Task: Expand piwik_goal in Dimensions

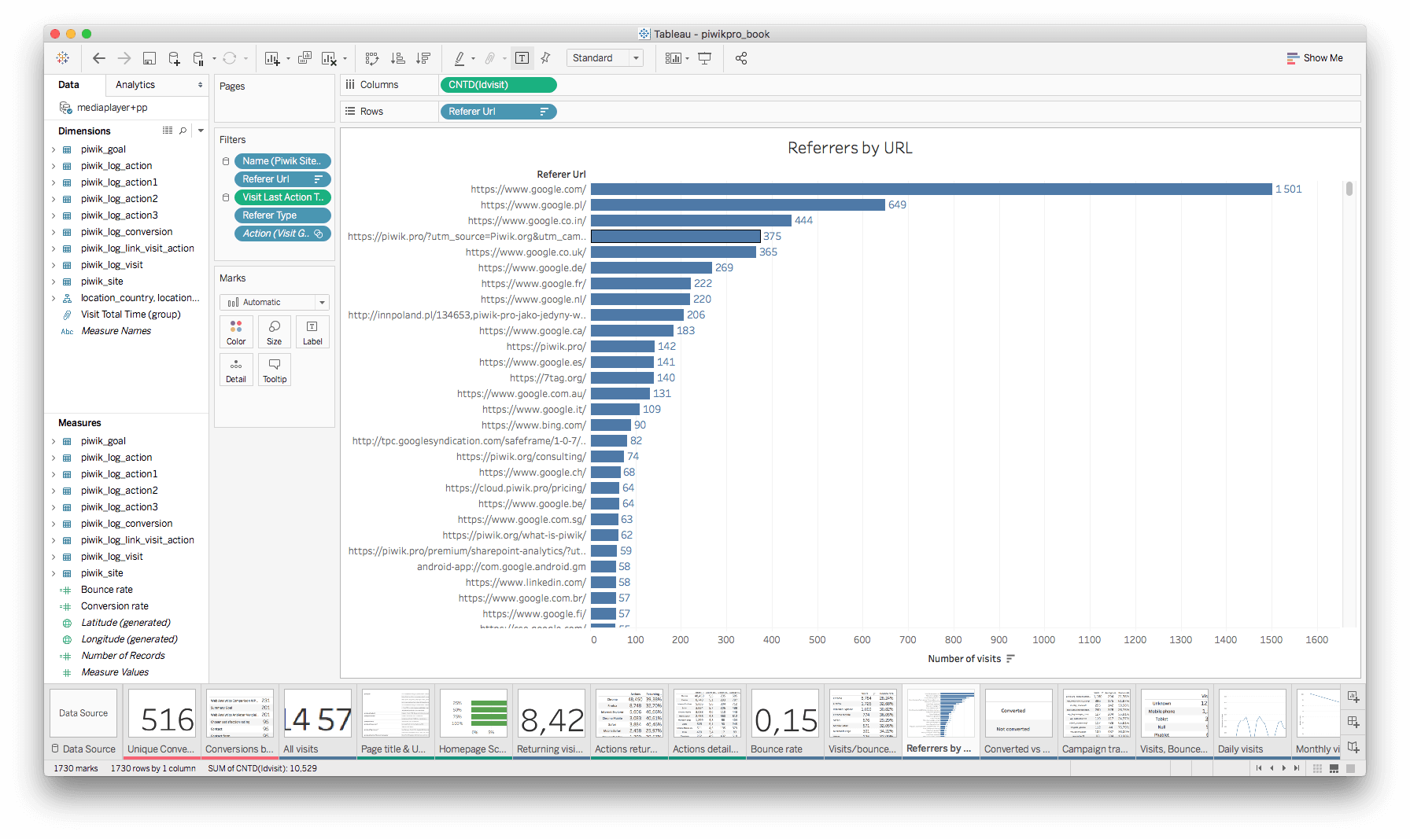Action: 54,149
